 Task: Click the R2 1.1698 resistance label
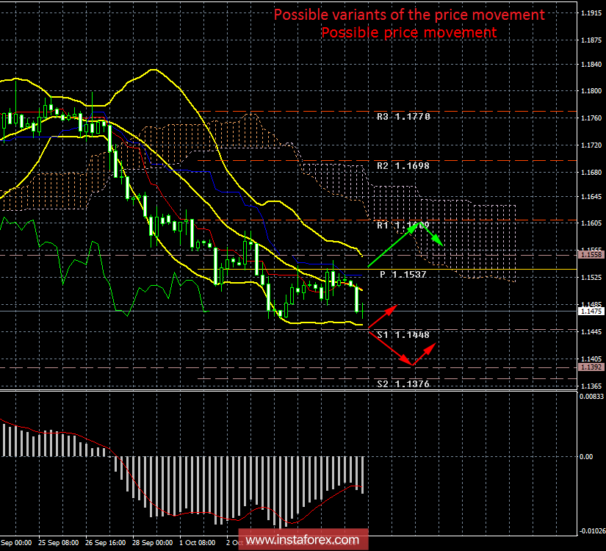tap(403, 166)
